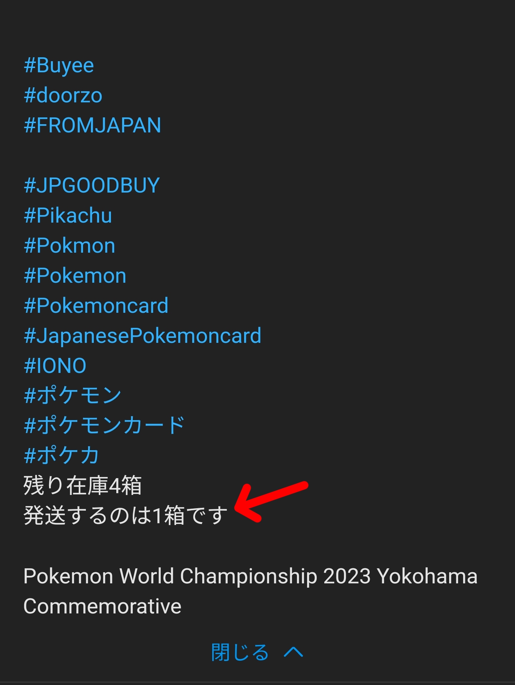Tap the 発送するのは1箱です shipping text
The image size is (515, 685).
(125, 516)
